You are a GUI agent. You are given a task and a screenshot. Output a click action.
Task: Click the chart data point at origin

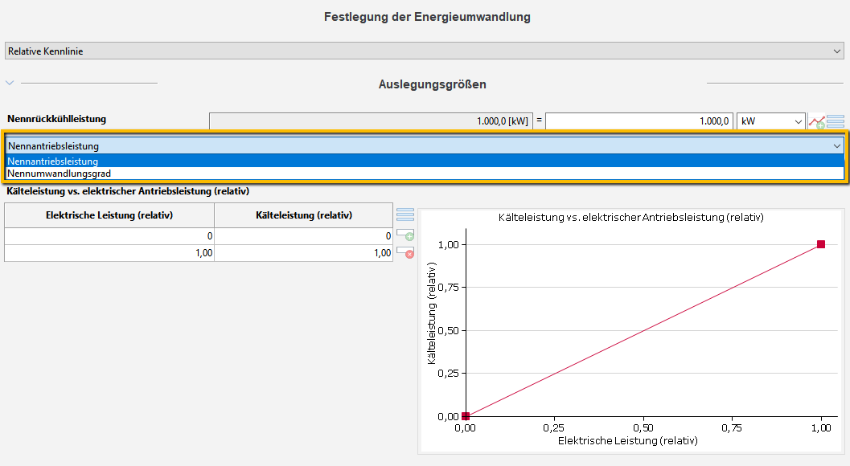click(466, 416)
